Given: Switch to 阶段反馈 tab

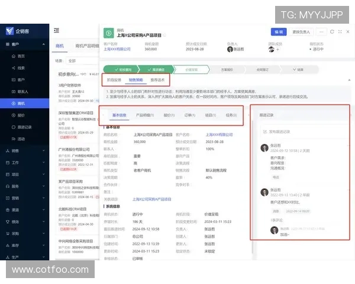Looking at the screenshot, I should (x=114, y=80).
